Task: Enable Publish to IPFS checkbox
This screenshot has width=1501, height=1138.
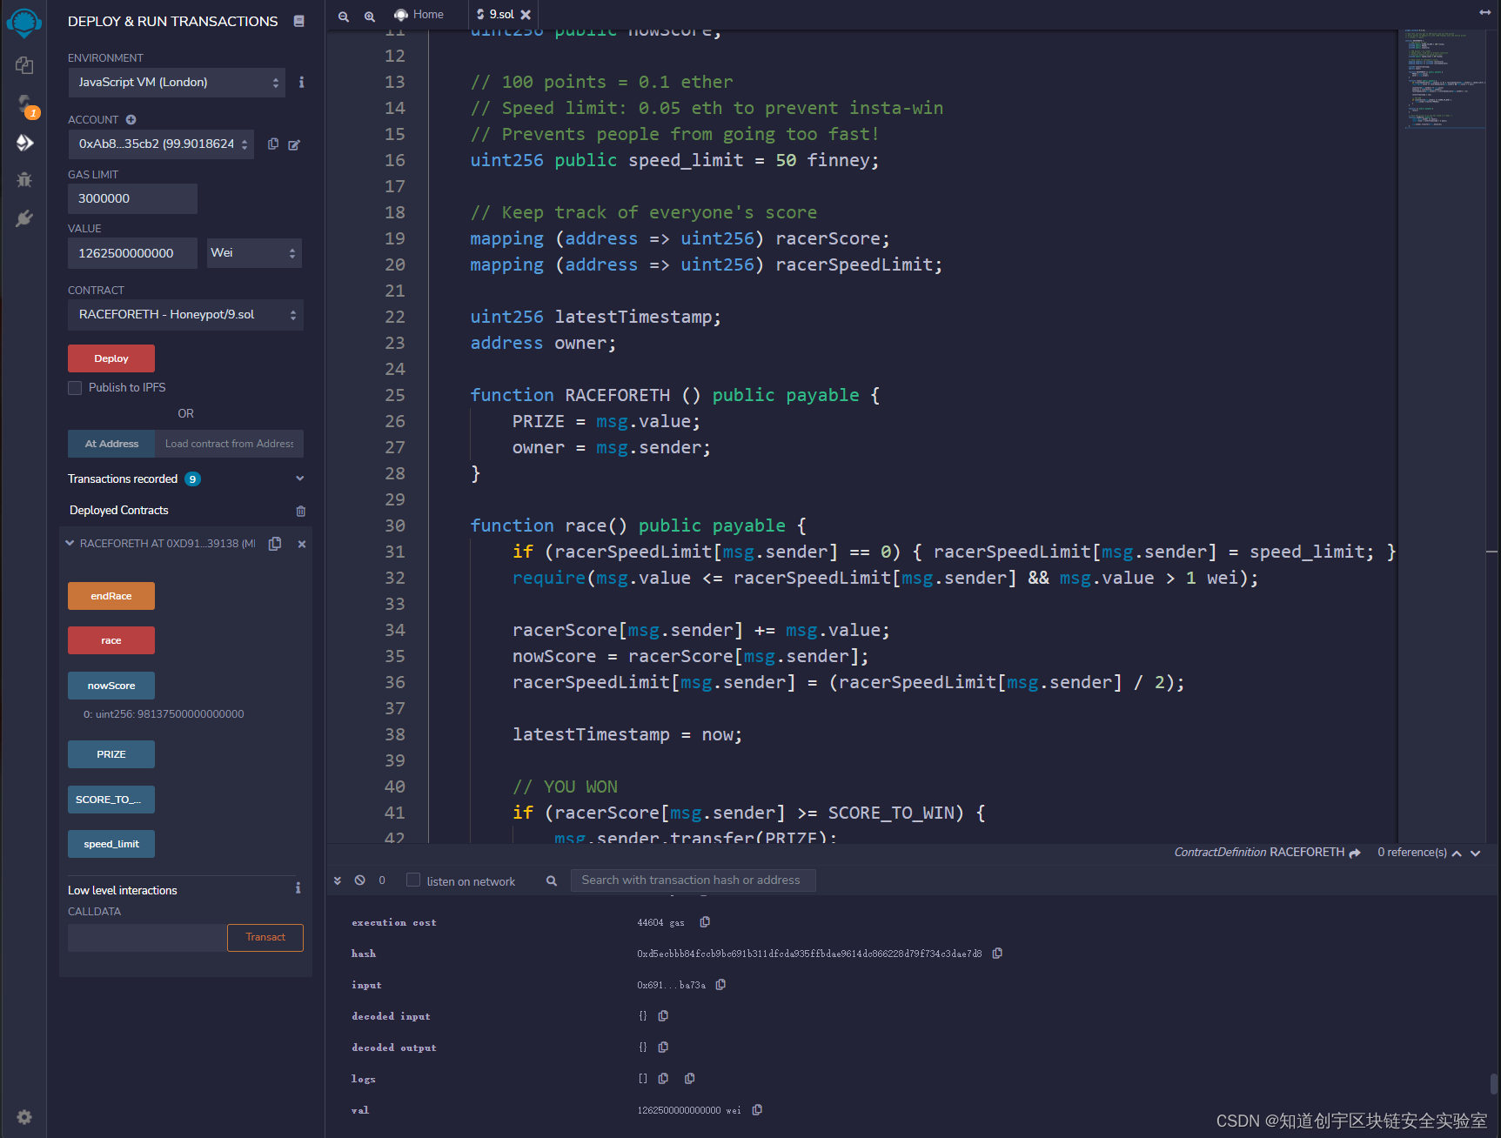Action: tap(75, 388)
